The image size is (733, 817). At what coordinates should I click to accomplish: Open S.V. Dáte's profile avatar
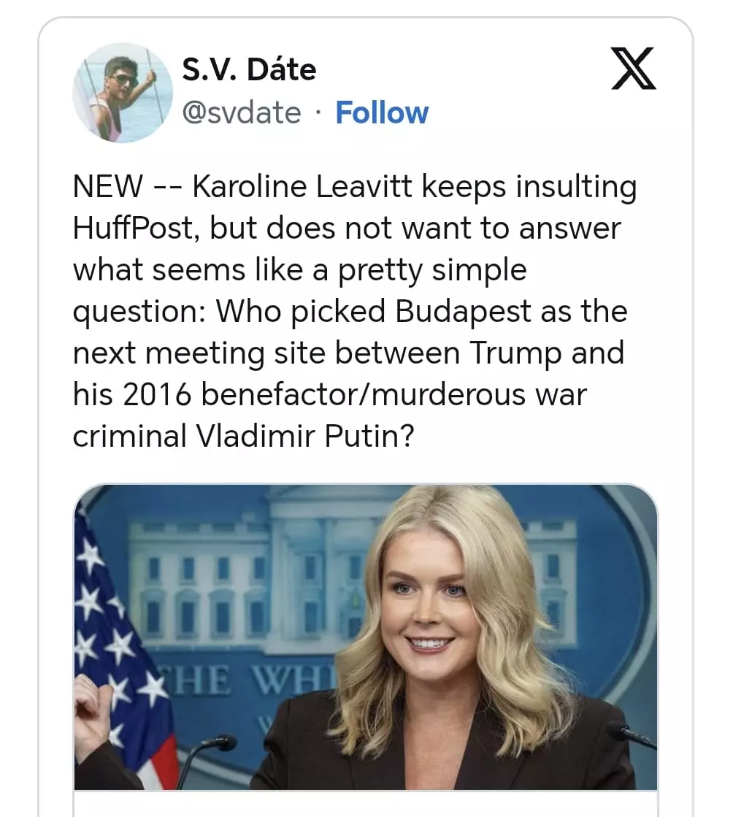123,92
